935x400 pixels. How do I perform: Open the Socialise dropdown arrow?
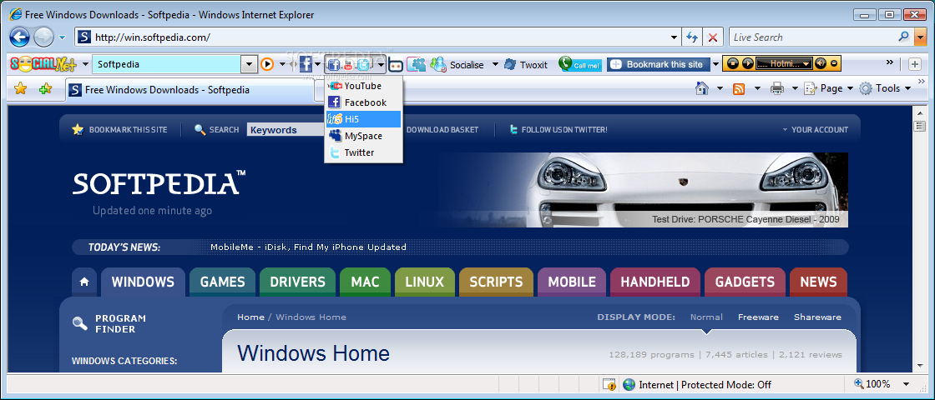pyautogui.click(x=494, y=64)
